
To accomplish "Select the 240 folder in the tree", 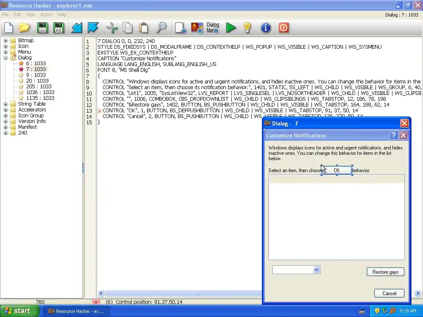I will 23,133.
